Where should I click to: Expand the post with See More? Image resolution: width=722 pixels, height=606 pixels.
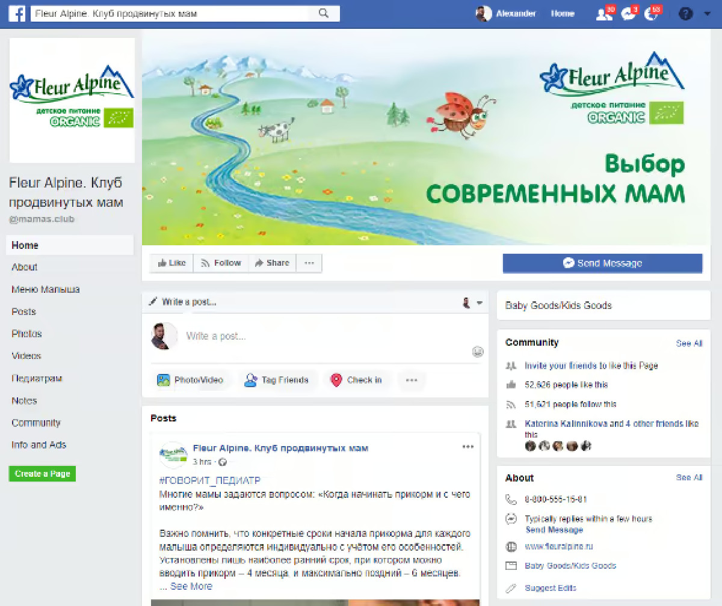(x=191, y=586)
